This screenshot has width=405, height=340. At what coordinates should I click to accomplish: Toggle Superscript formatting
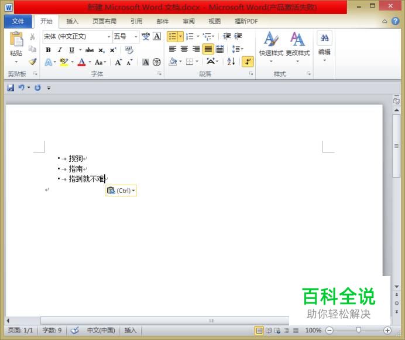coord(113,50)
